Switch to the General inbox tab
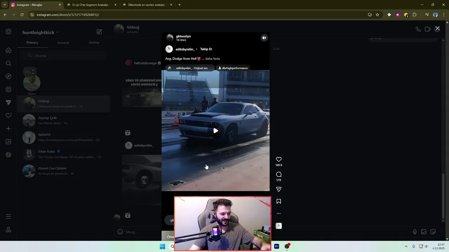Viewport: 449px width, 252px height. click(63, 43)
